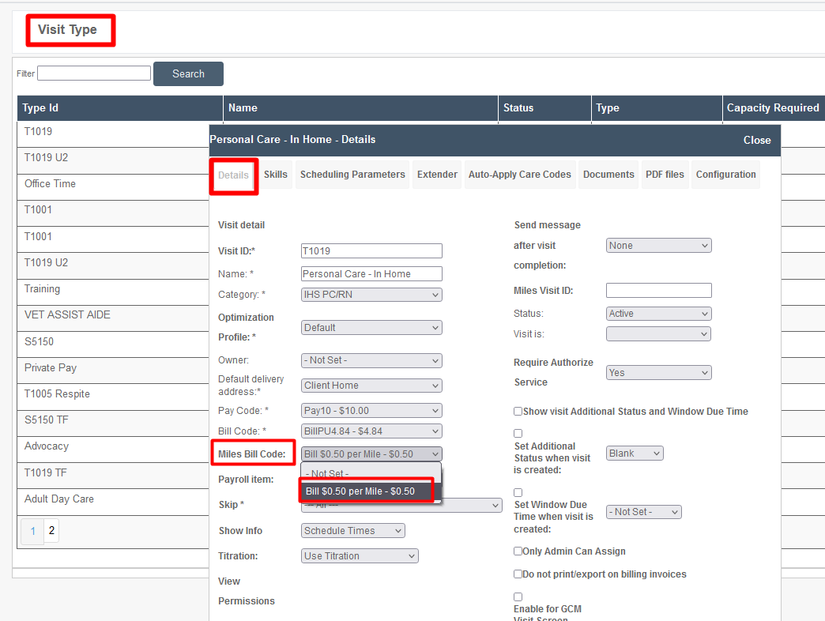This screenshot has height=621, width=825.
Task: Expand the Titration dropdown
Action: tap(360, 555)
